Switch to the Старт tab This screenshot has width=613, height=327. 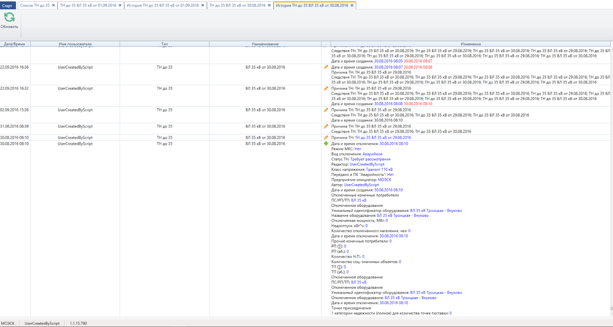click(x=7, y=5)
